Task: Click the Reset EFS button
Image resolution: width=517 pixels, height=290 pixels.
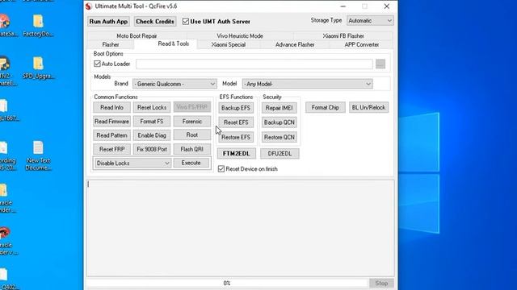Action: pyautogui.click(x=236, y=122)
